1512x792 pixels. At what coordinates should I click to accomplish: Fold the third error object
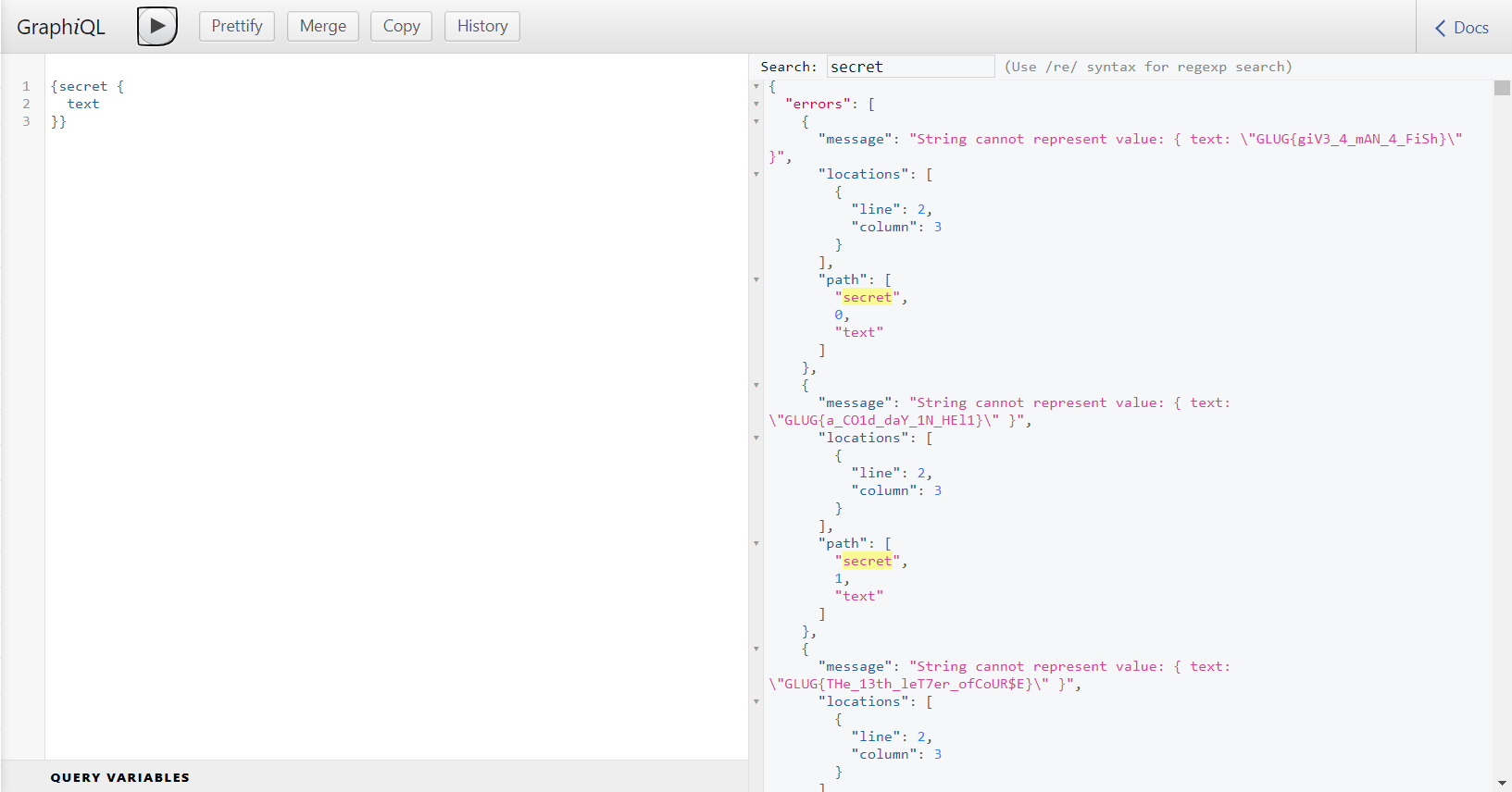tap(756, 649)
